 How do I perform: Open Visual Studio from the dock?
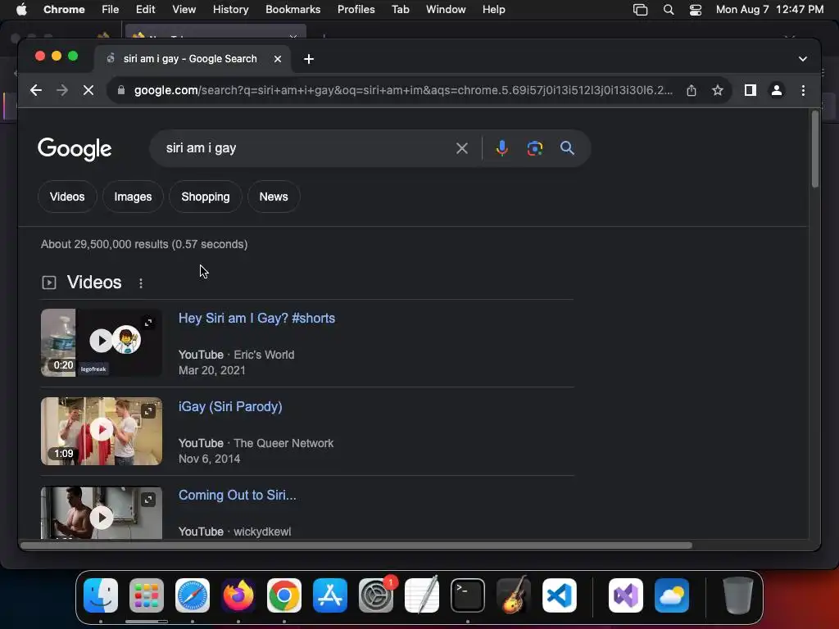(x=626, y=595)
